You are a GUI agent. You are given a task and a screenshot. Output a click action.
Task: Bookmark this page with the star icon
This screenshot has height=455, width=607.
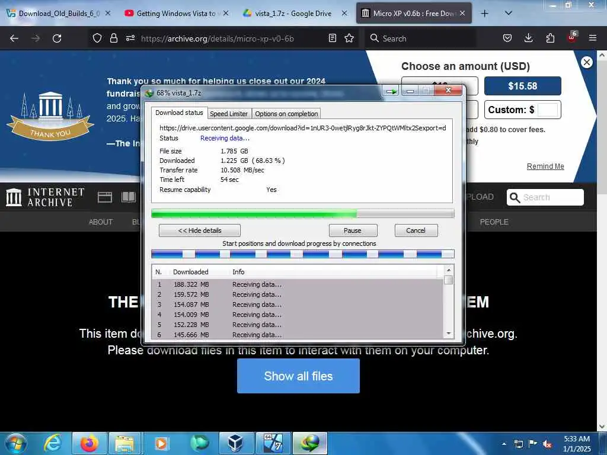[349, 38]
